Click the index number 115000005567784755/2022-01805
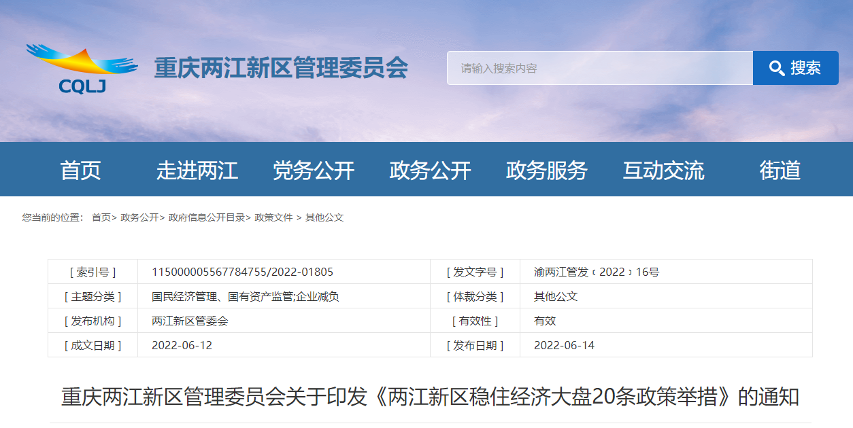Viewport: 853px width, 428px height. tap(242, 272)
